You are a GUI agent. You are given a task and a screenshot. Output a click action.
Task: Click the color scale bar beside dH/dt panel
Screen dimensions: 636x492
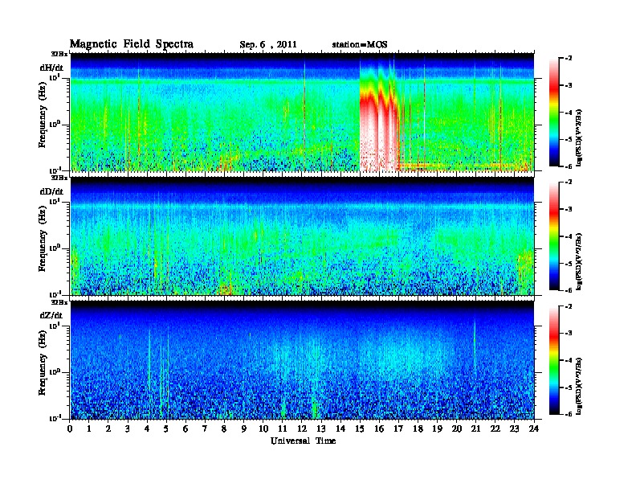click(554, 113)
